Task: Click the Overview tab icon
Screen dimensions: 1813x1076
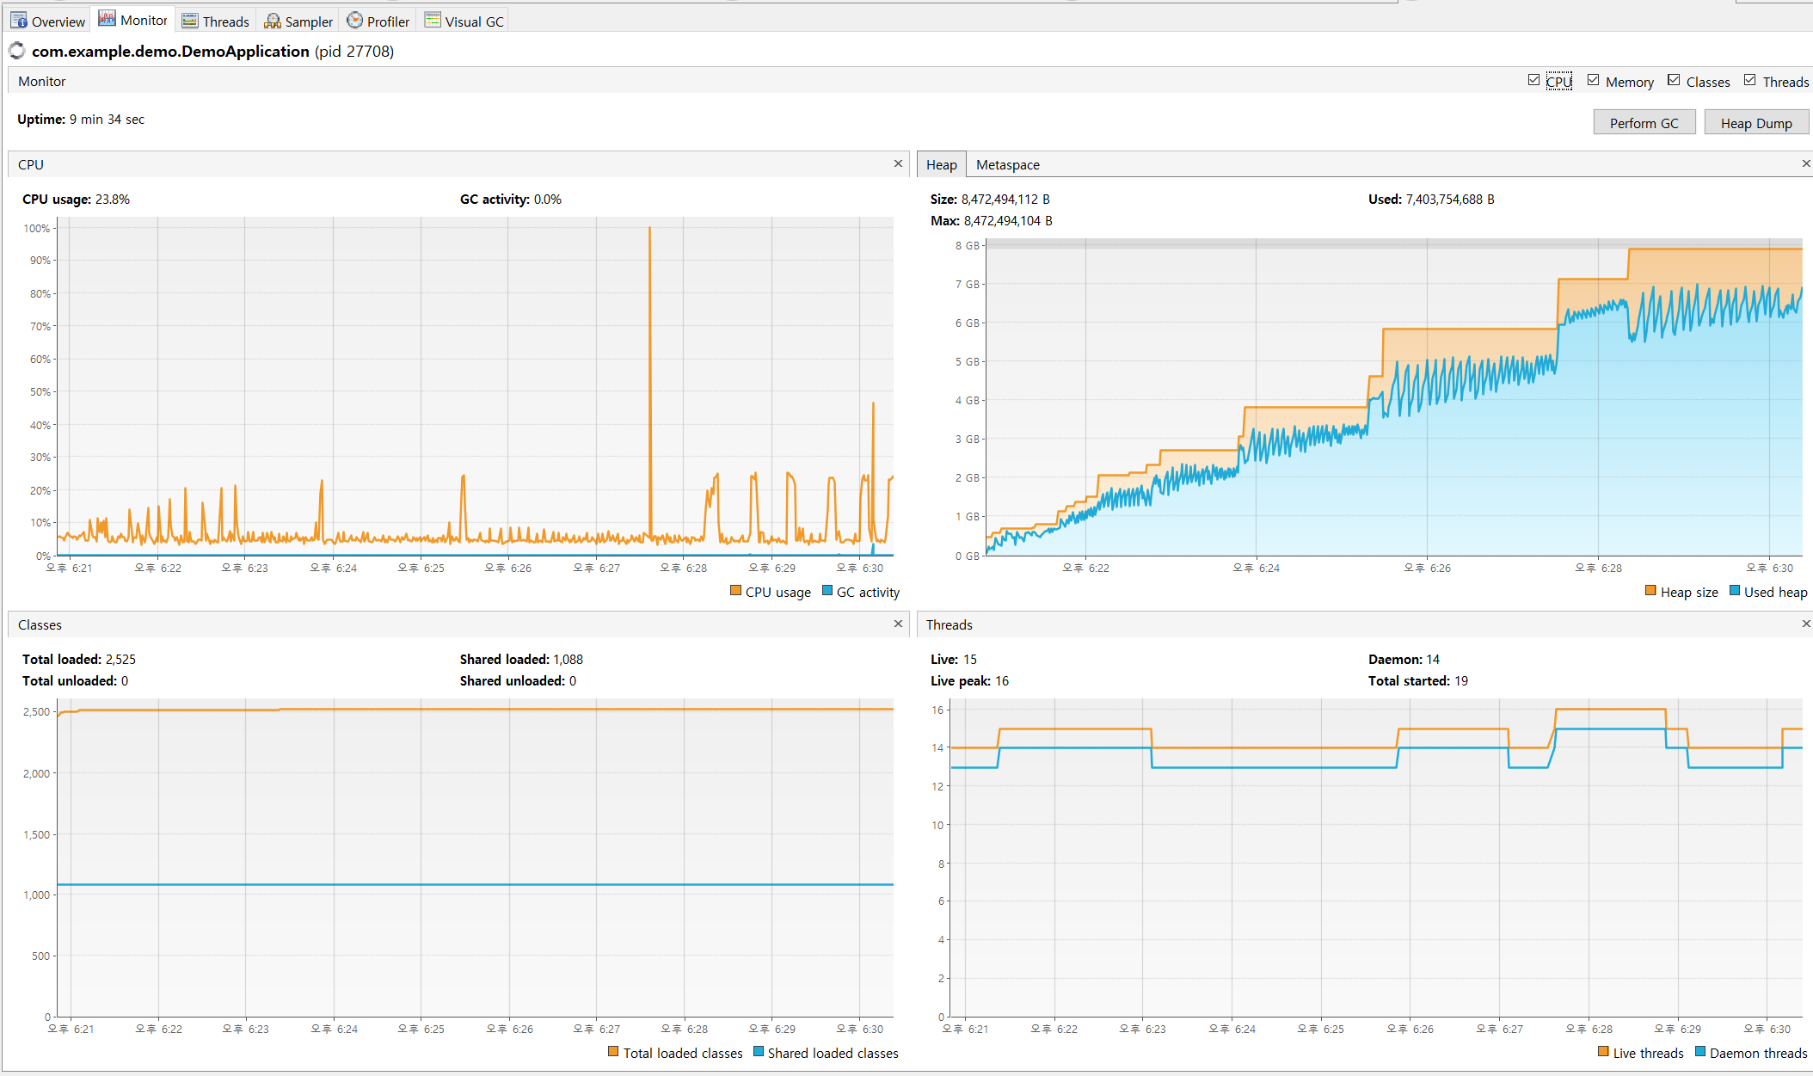Action: click(19, 21)
